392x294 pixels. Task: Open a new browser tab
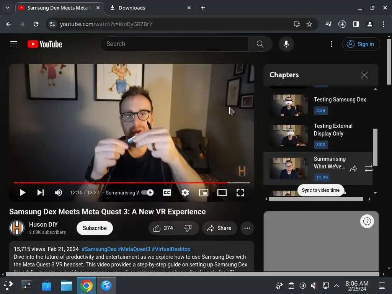tap(203, 8)
